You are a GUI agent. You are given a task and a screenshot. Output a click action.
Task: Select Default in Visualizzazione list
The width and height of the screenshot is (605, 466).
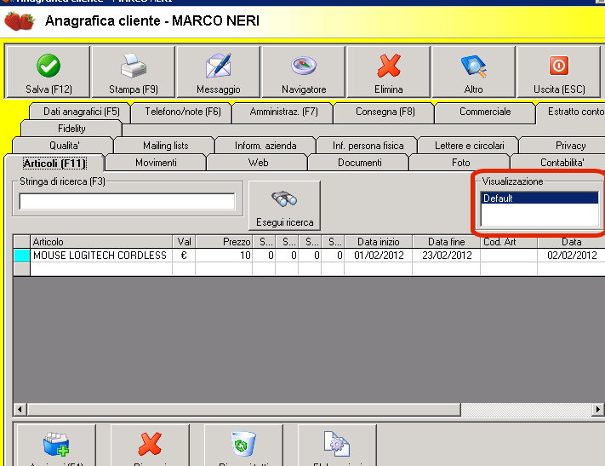click(539, 198)
